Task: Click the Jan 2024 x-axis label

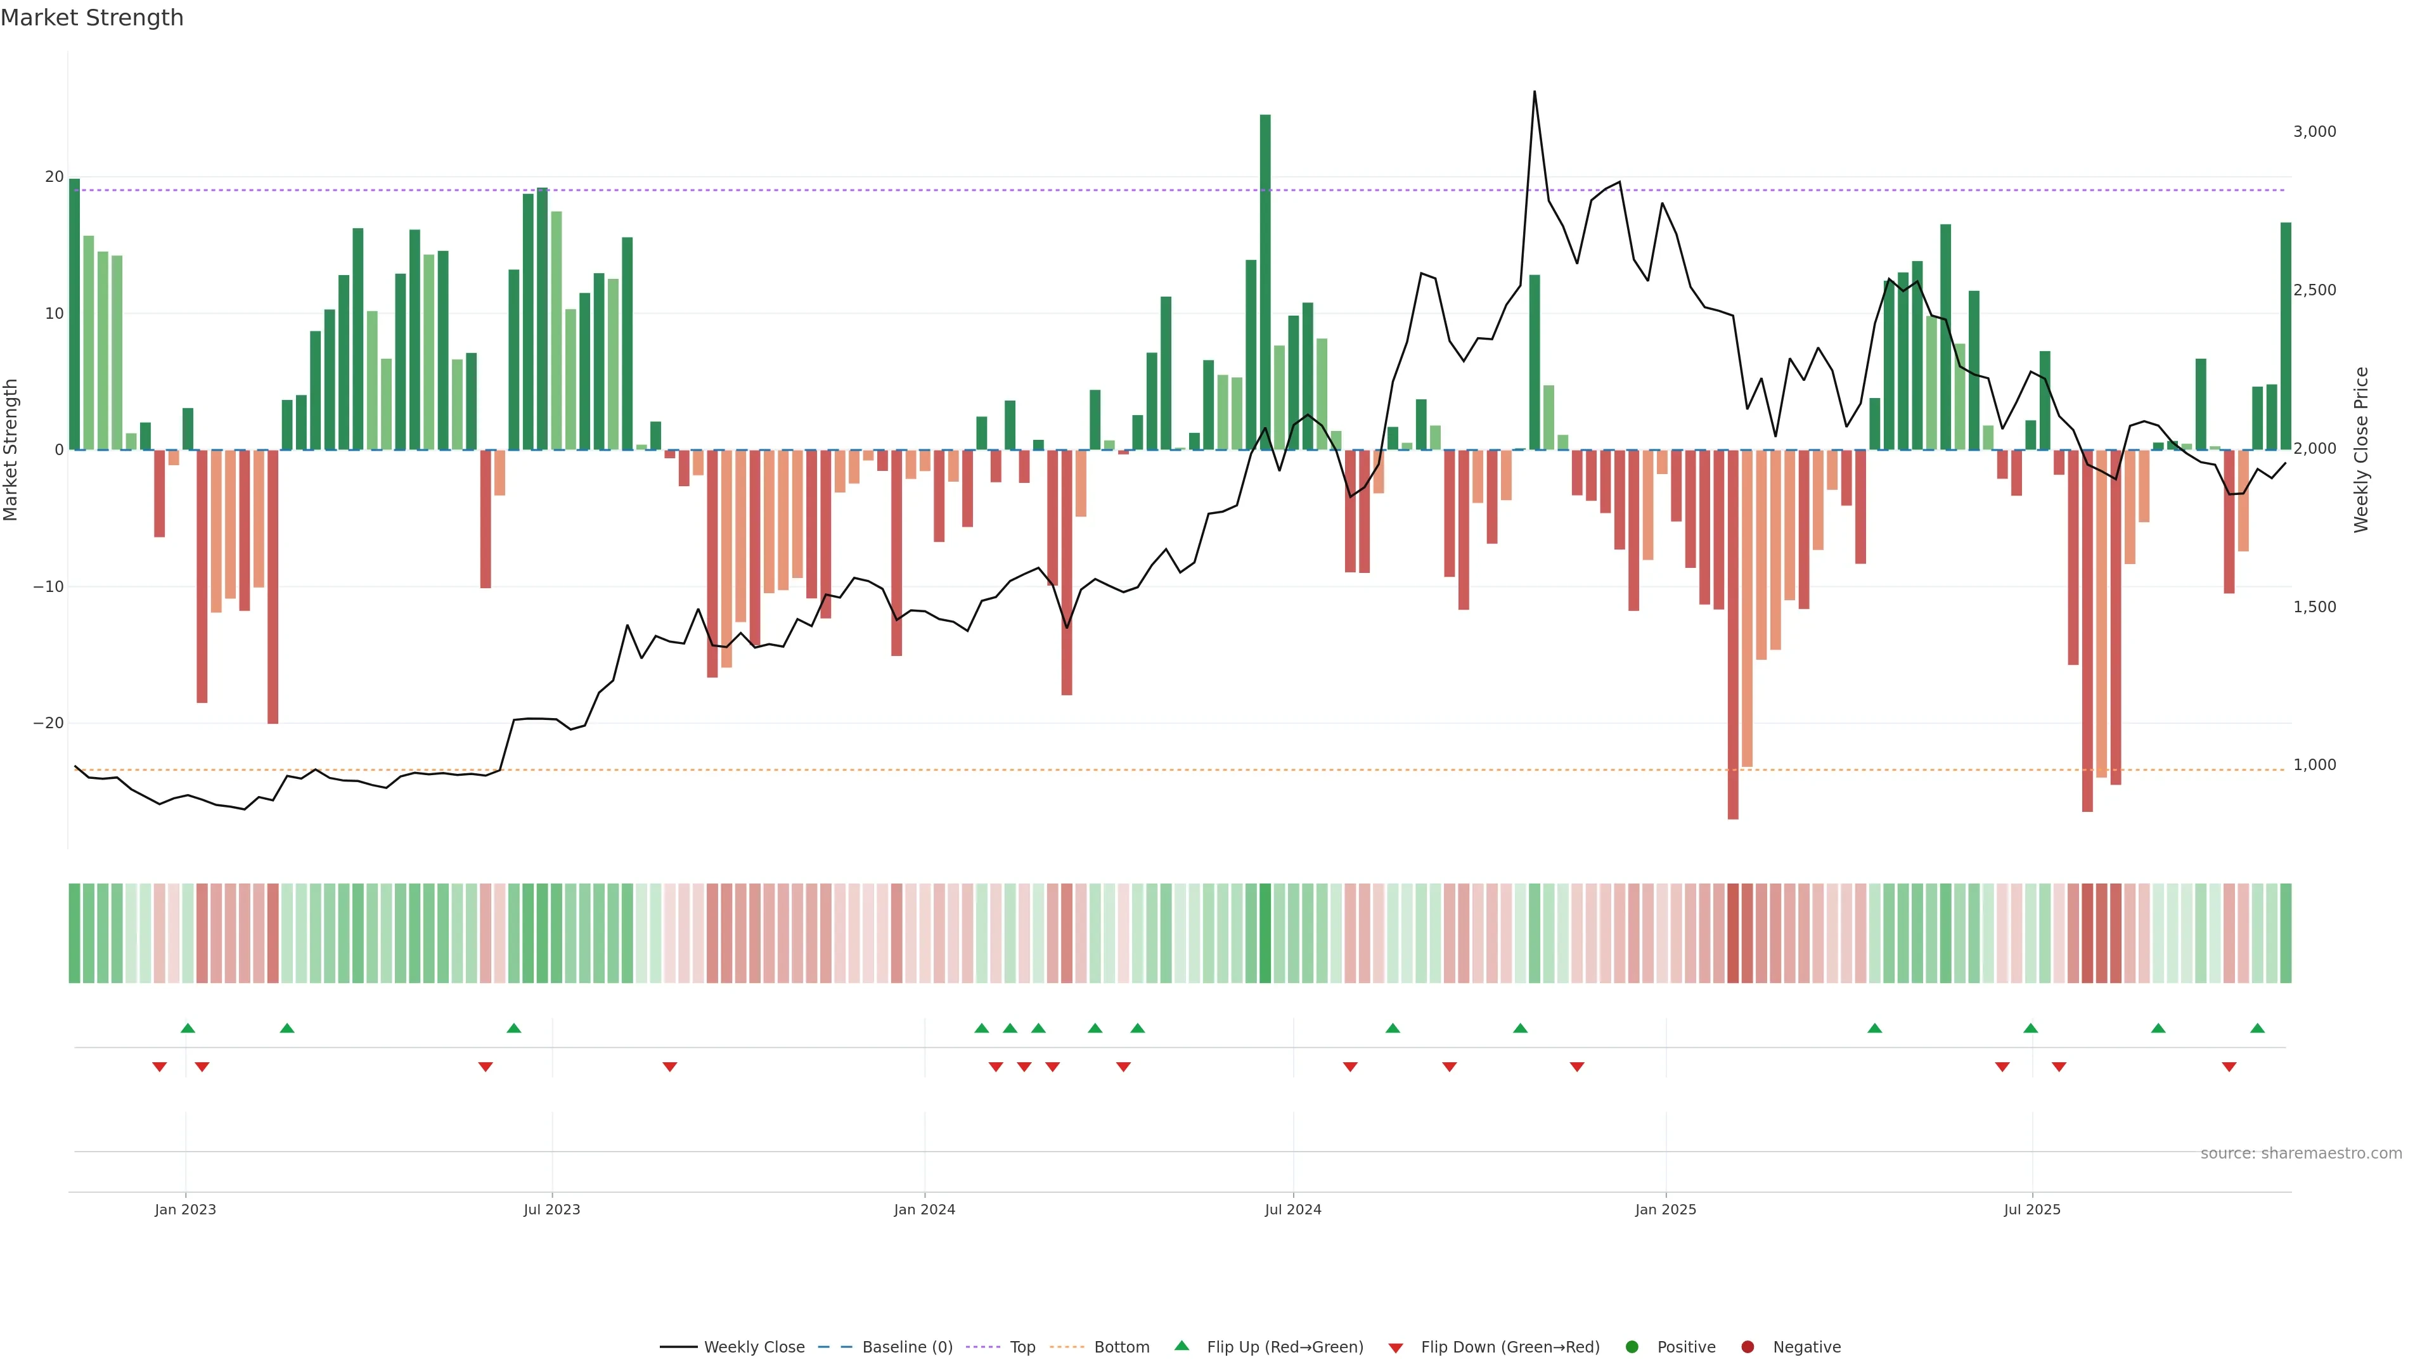Action: [924, 1209]
